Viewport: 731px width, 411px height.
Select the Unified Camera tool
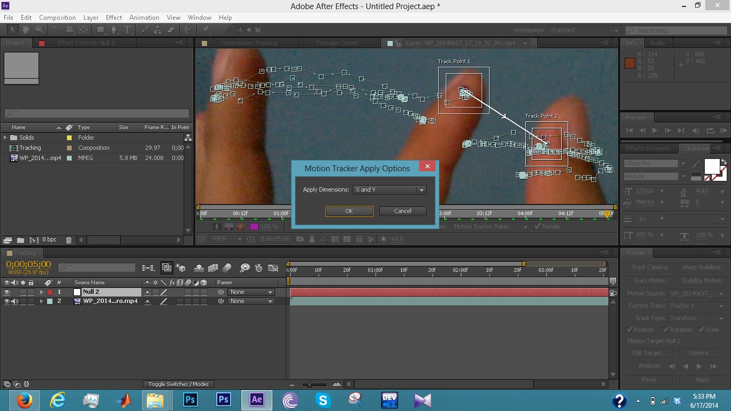[70, 30]
